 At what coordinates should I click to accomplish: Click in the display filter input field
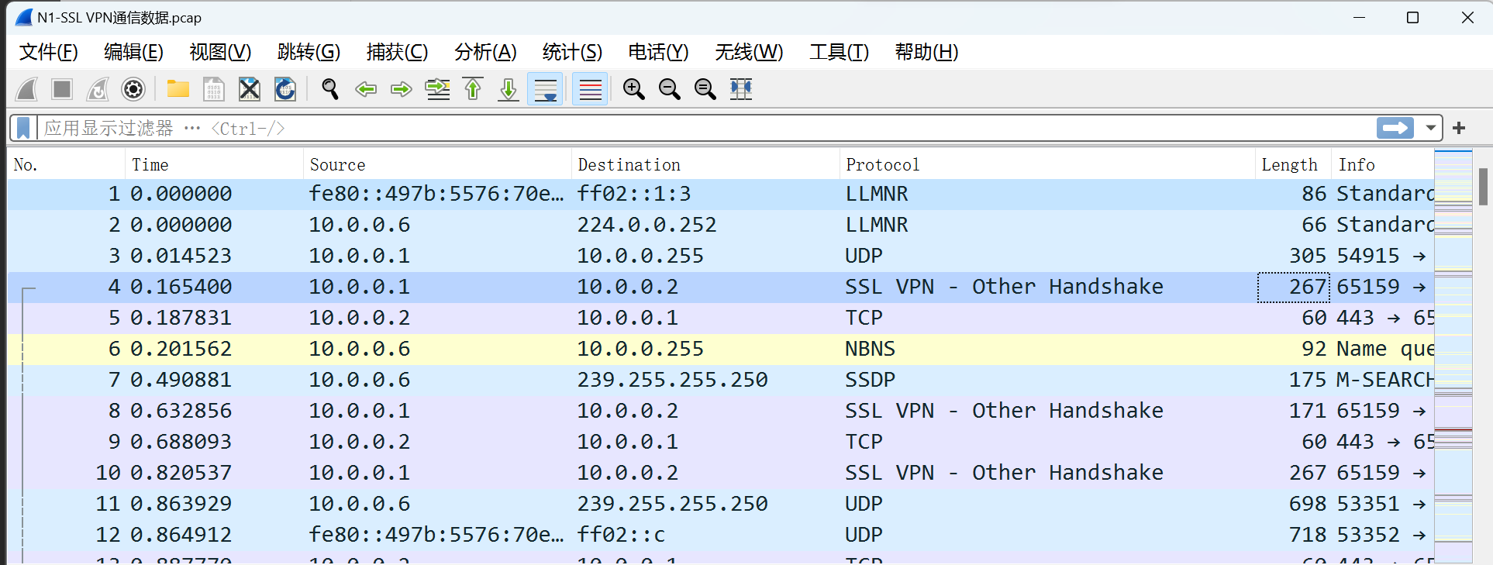tap(698, 128)
